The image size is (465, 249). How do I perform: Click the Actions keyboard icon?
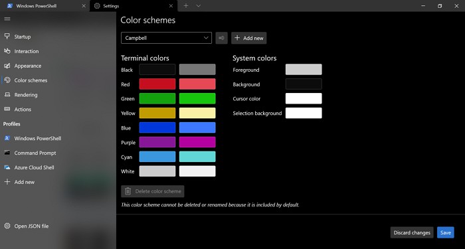7,109
